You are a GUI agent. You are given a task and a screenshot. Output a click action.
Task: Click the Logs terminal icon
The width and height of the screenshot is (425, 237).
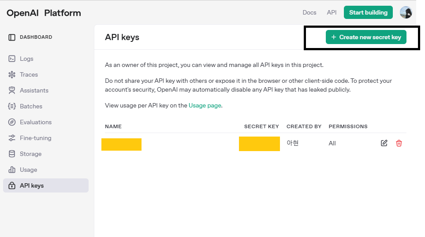point(12,59)
